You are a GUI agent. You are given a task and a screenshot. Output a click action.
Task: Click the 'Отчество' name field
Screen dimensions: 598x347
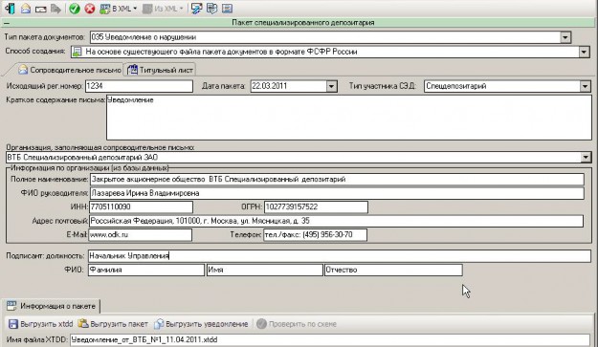coord(393,270)
